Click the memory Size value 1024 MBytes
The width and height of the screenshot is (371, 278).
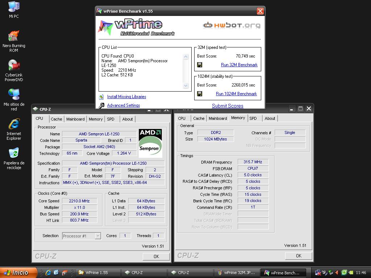point(216,139)
